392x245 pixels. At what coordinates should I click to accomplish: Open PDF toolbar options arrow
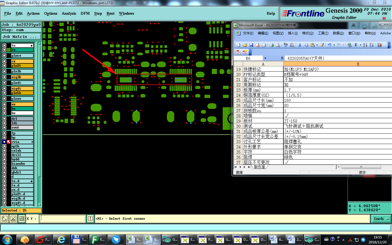pos(250,52)
